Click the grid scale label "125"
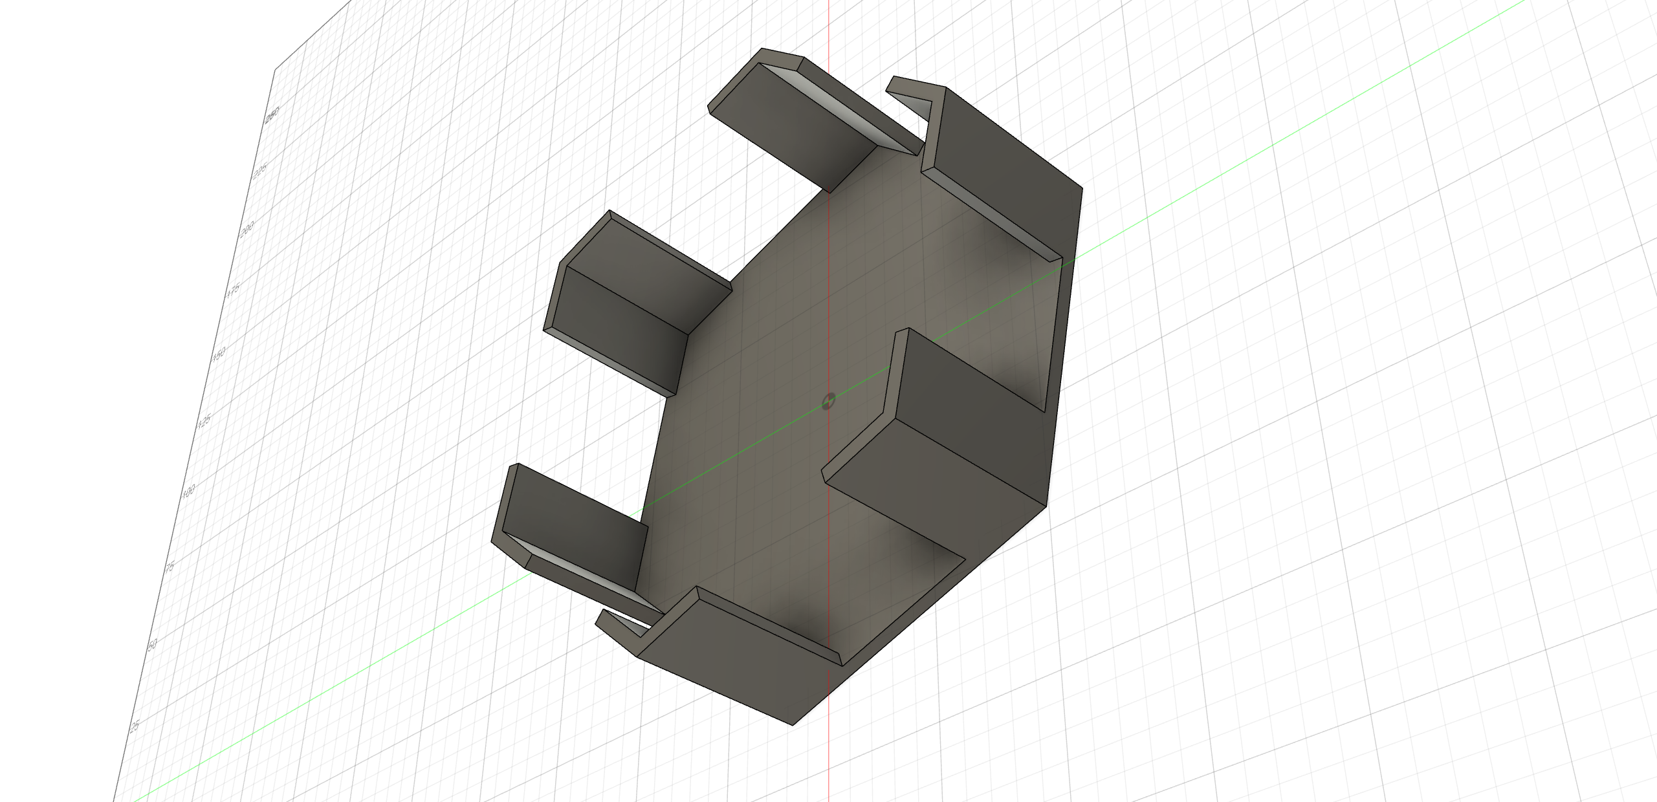This screenshot has height=802, width=1657. [204, 422]
